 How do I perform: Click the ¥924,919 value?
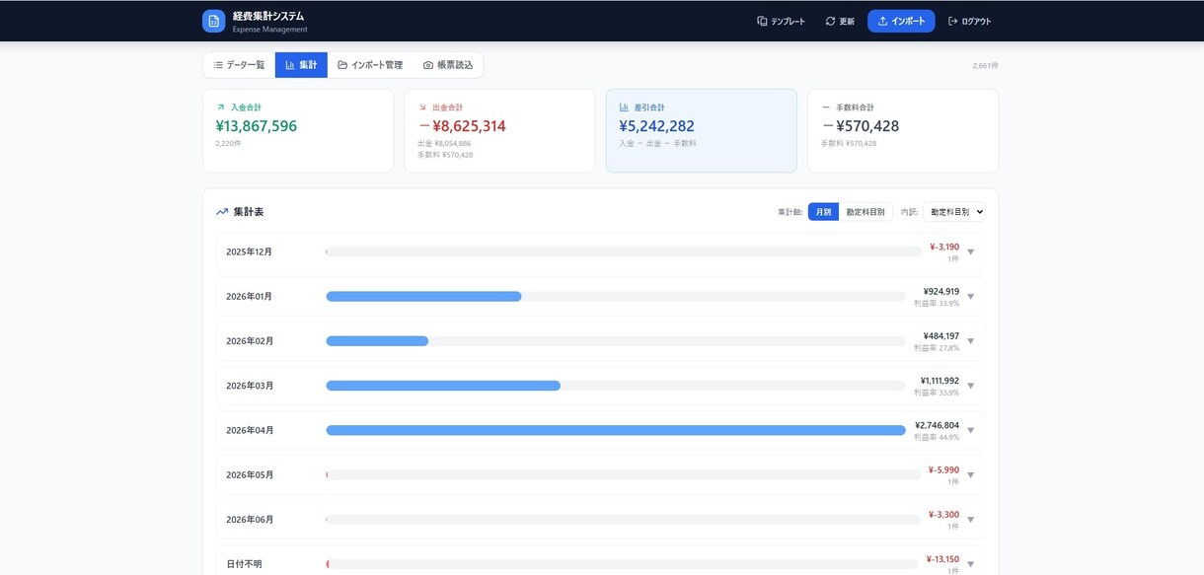coord(941,291)
